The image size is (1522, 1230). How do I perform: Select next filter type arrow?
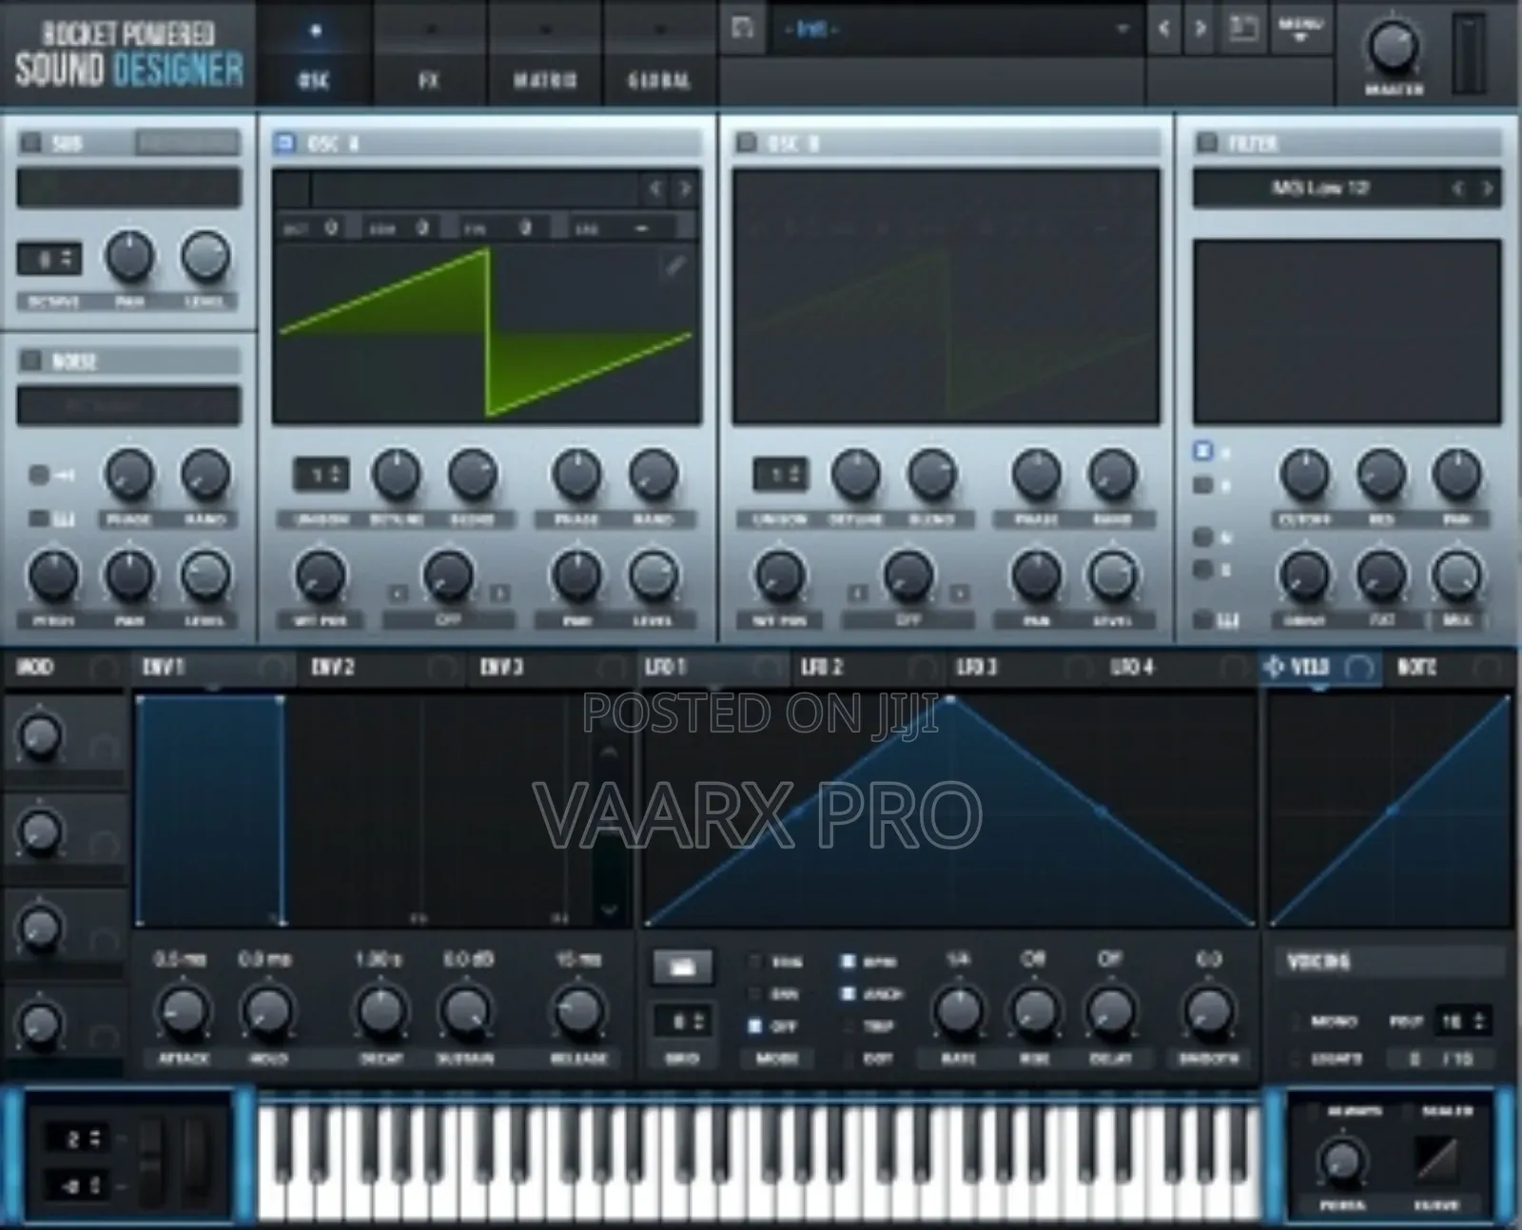(1488, 188)
